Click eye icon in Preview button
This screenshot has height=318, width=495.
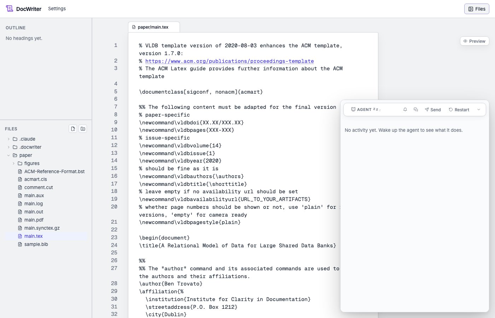[465, 41]
